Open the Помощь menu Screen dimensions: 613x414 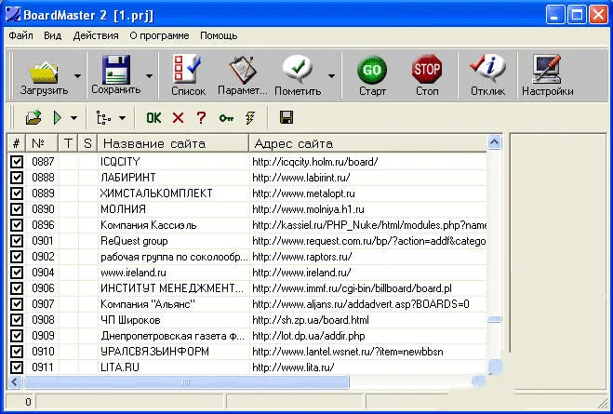point(219,35)
